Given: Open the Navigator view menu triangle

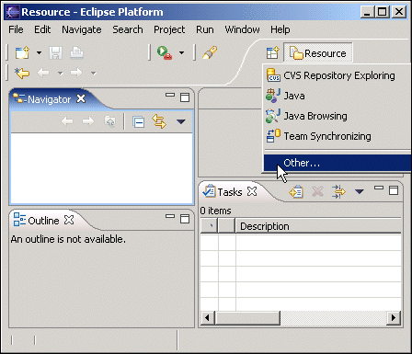Looking at the screenshot, I should click(181, 121).
